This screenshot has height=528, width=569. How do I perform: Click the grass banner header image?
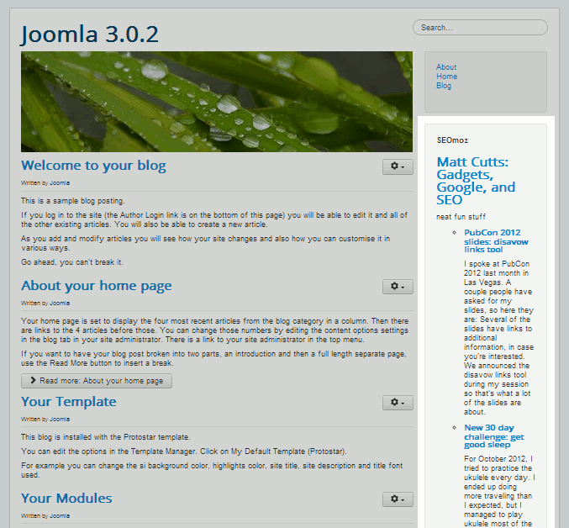tap(217, 102)
